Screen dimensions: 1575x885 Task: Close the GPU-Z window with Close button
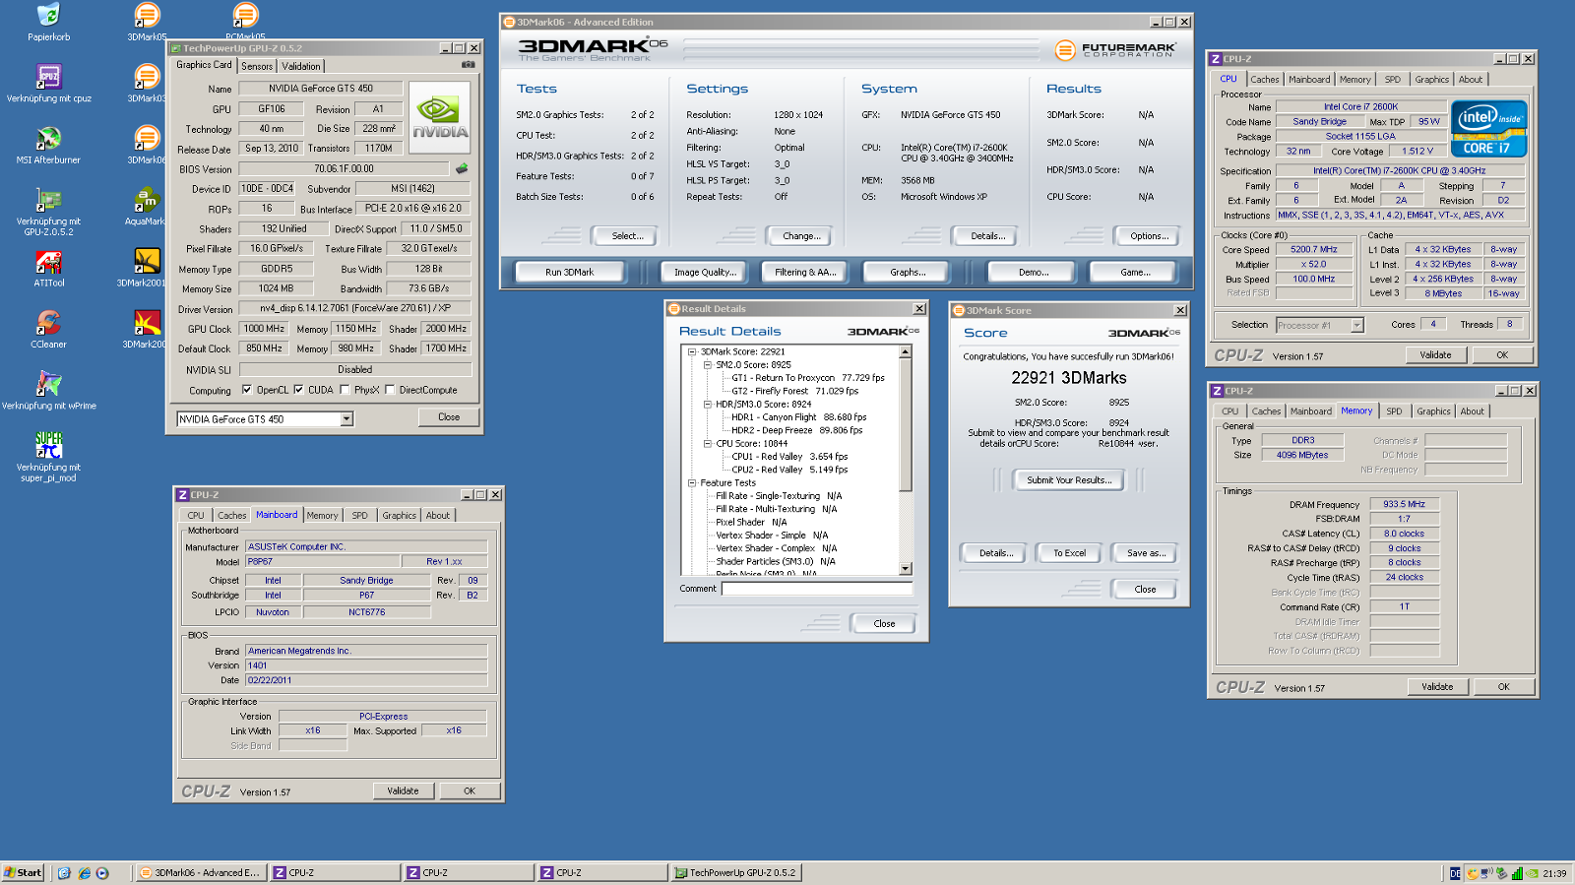point(449,417)
